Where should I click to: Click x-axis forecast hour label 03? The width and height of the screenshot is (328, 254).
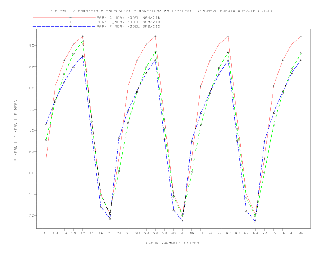pyautogui.click(x=55, y=233)
